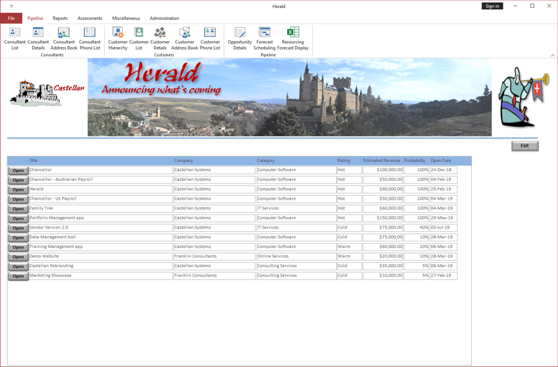Open the Customer Address Book
The width and height of the screenshot is (558, 367).
pos(185,38)
